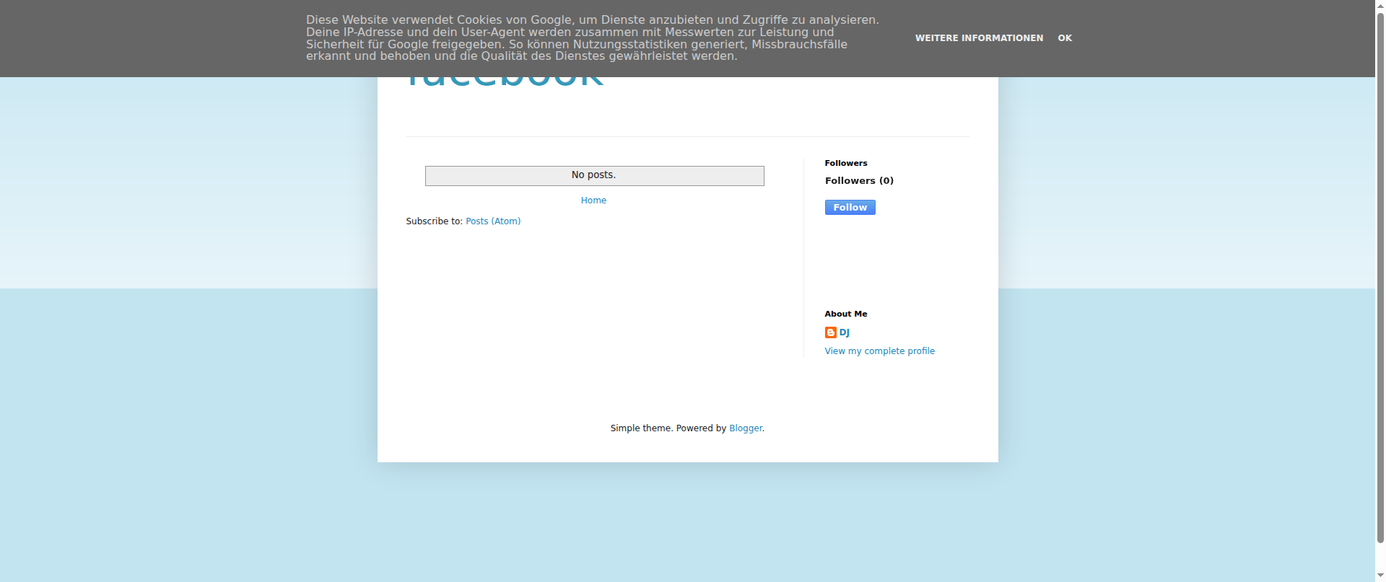Viewport: 1386px width, 582px height.
Task: Click the 'Simple theme. Powered by' text
Action: tap(668, 428)
